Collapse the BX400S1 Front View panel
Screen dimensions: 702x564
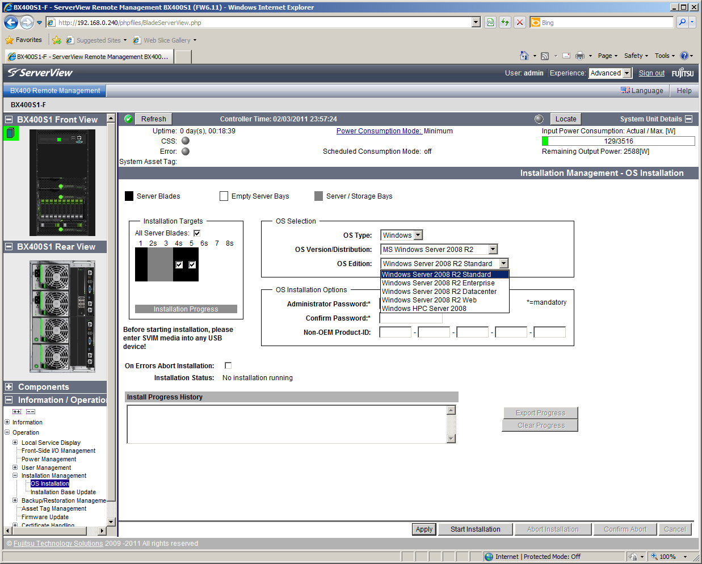tap(9, 120)
